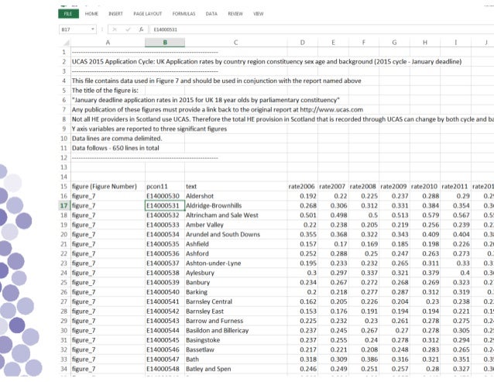Click the 'Batley and Spen' cell
Image resolution: width=494 pixels, height=382 pixels.
[235, 369]
